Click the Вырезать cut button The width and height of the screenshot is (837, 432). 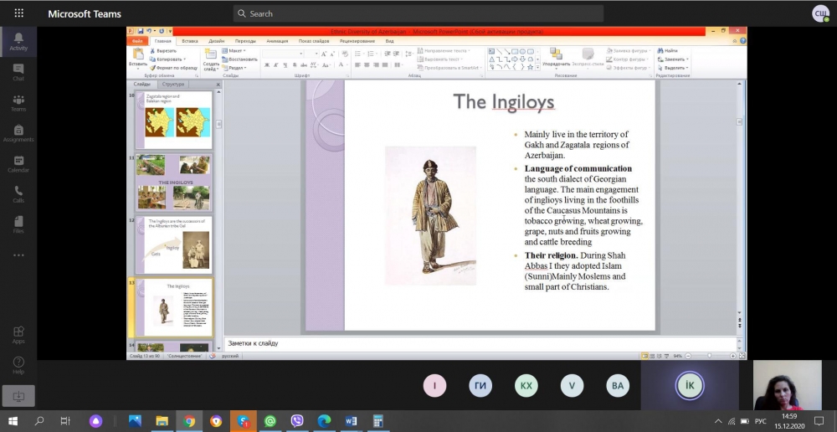pos(165,51)
